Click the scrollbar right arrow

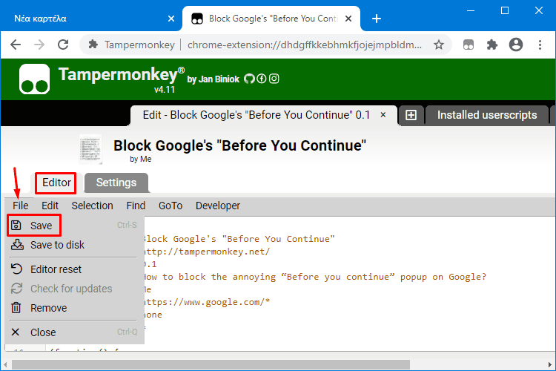[x=549, y=364]
